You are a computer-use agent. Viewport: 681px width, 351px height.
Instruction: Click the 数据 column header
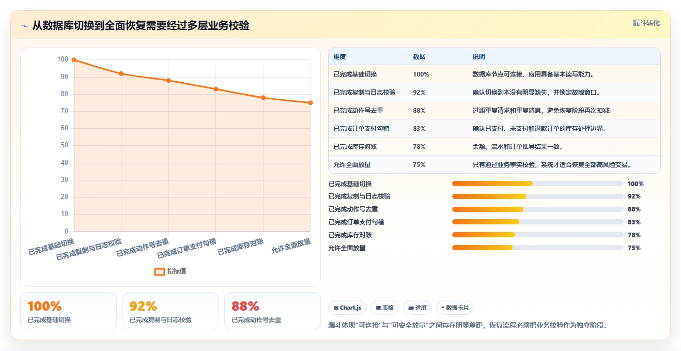(420, 57)
